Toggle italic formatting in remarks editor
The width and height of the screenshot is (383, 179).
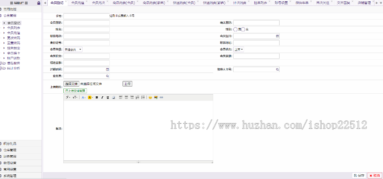click(102, 98)
